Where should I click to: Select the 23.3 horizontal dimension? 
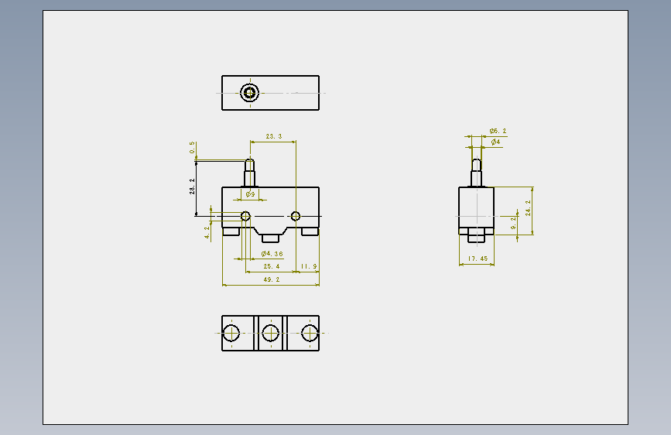pos(273,136)
